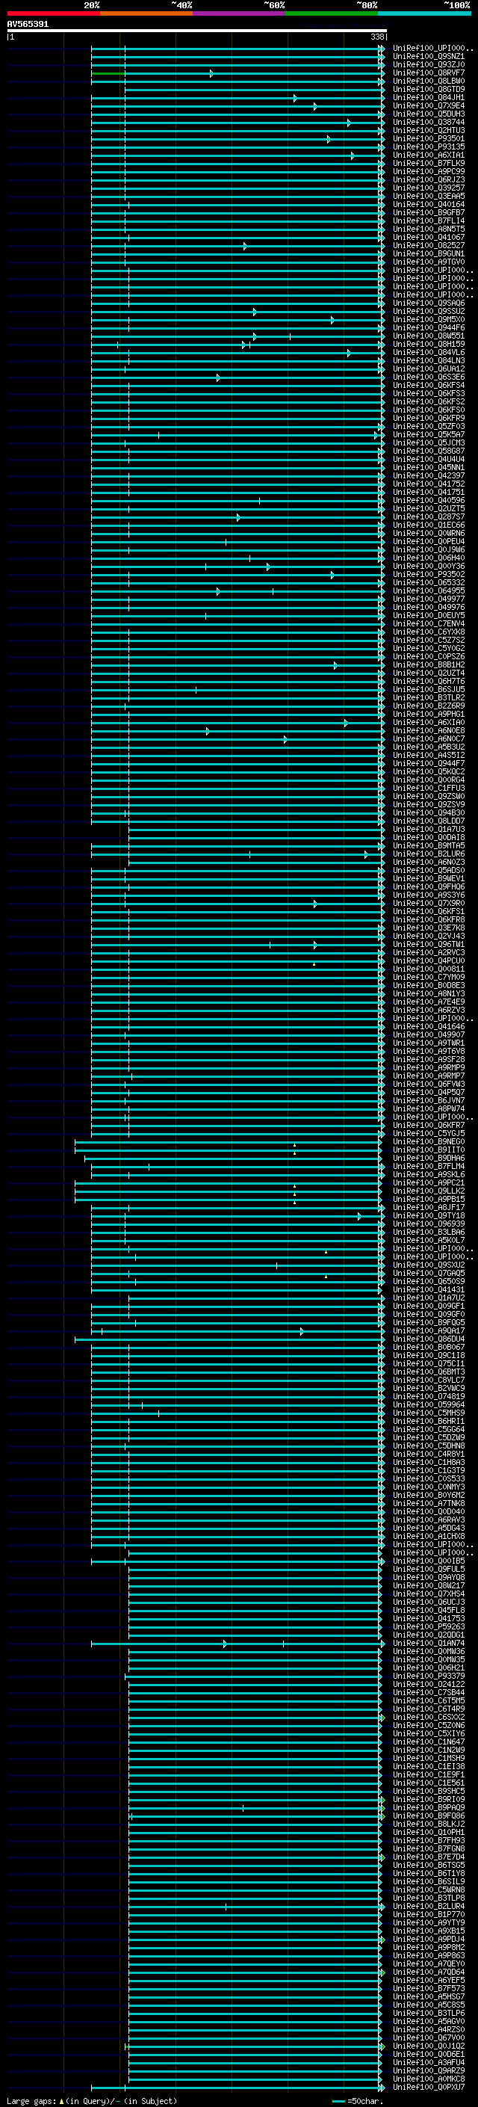Click the green ~80% identity legend segment
Screen dimensions: 478x2107
pos(332,14)
